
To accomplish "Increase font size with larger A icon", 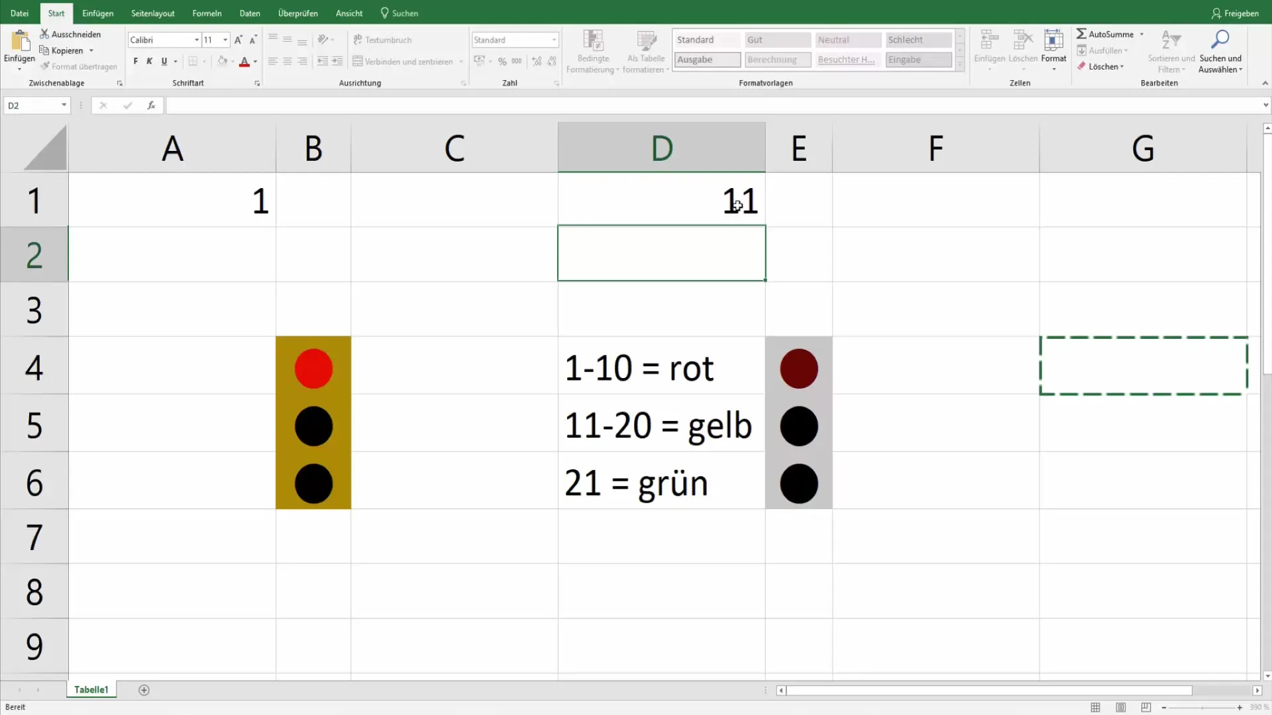I will 238,40.
